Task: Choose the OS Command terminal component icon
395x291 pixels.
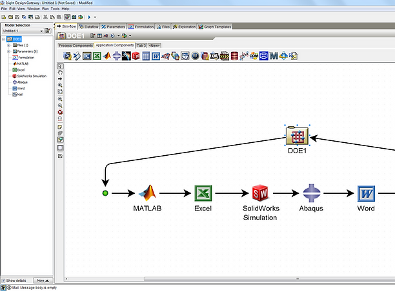Action: pos(87,56)
